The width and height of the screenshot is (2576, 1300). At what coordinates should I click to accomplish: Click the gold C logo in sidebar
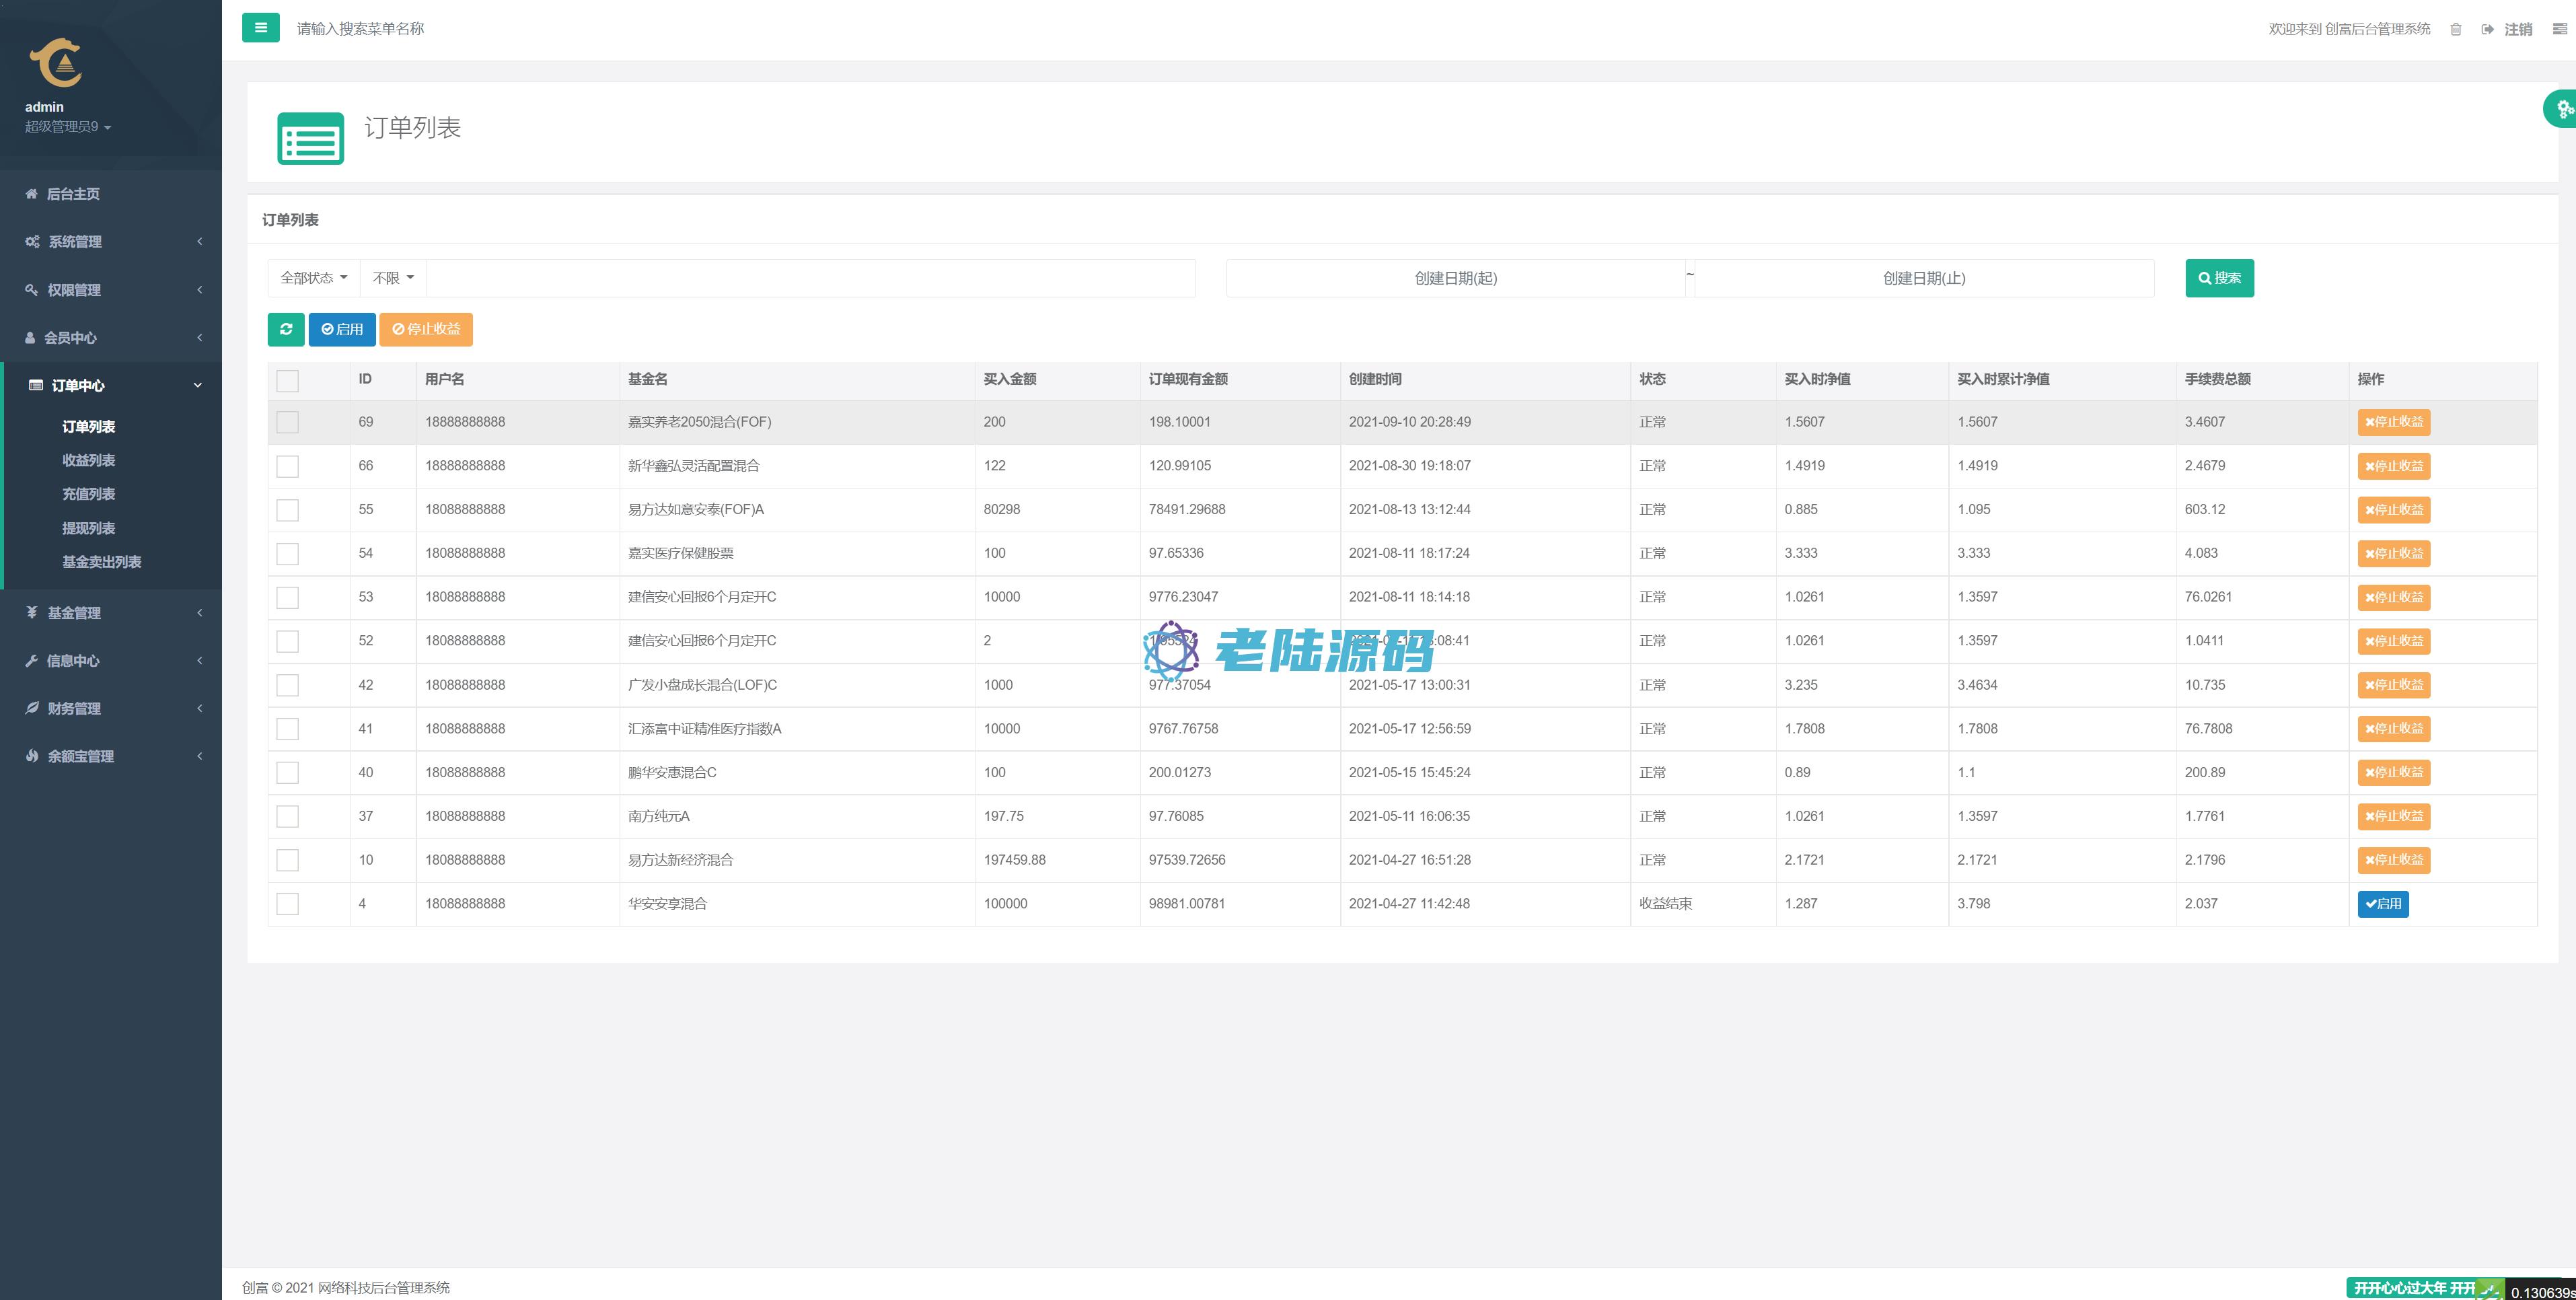tap(55, 63)
